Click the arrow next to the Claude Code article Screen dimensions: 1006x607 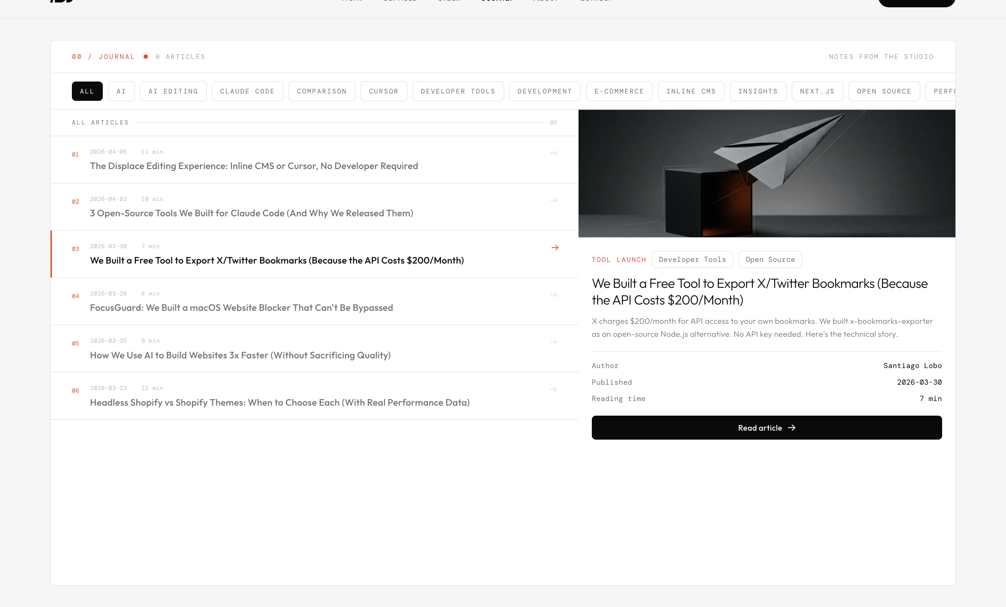point(554,200)
